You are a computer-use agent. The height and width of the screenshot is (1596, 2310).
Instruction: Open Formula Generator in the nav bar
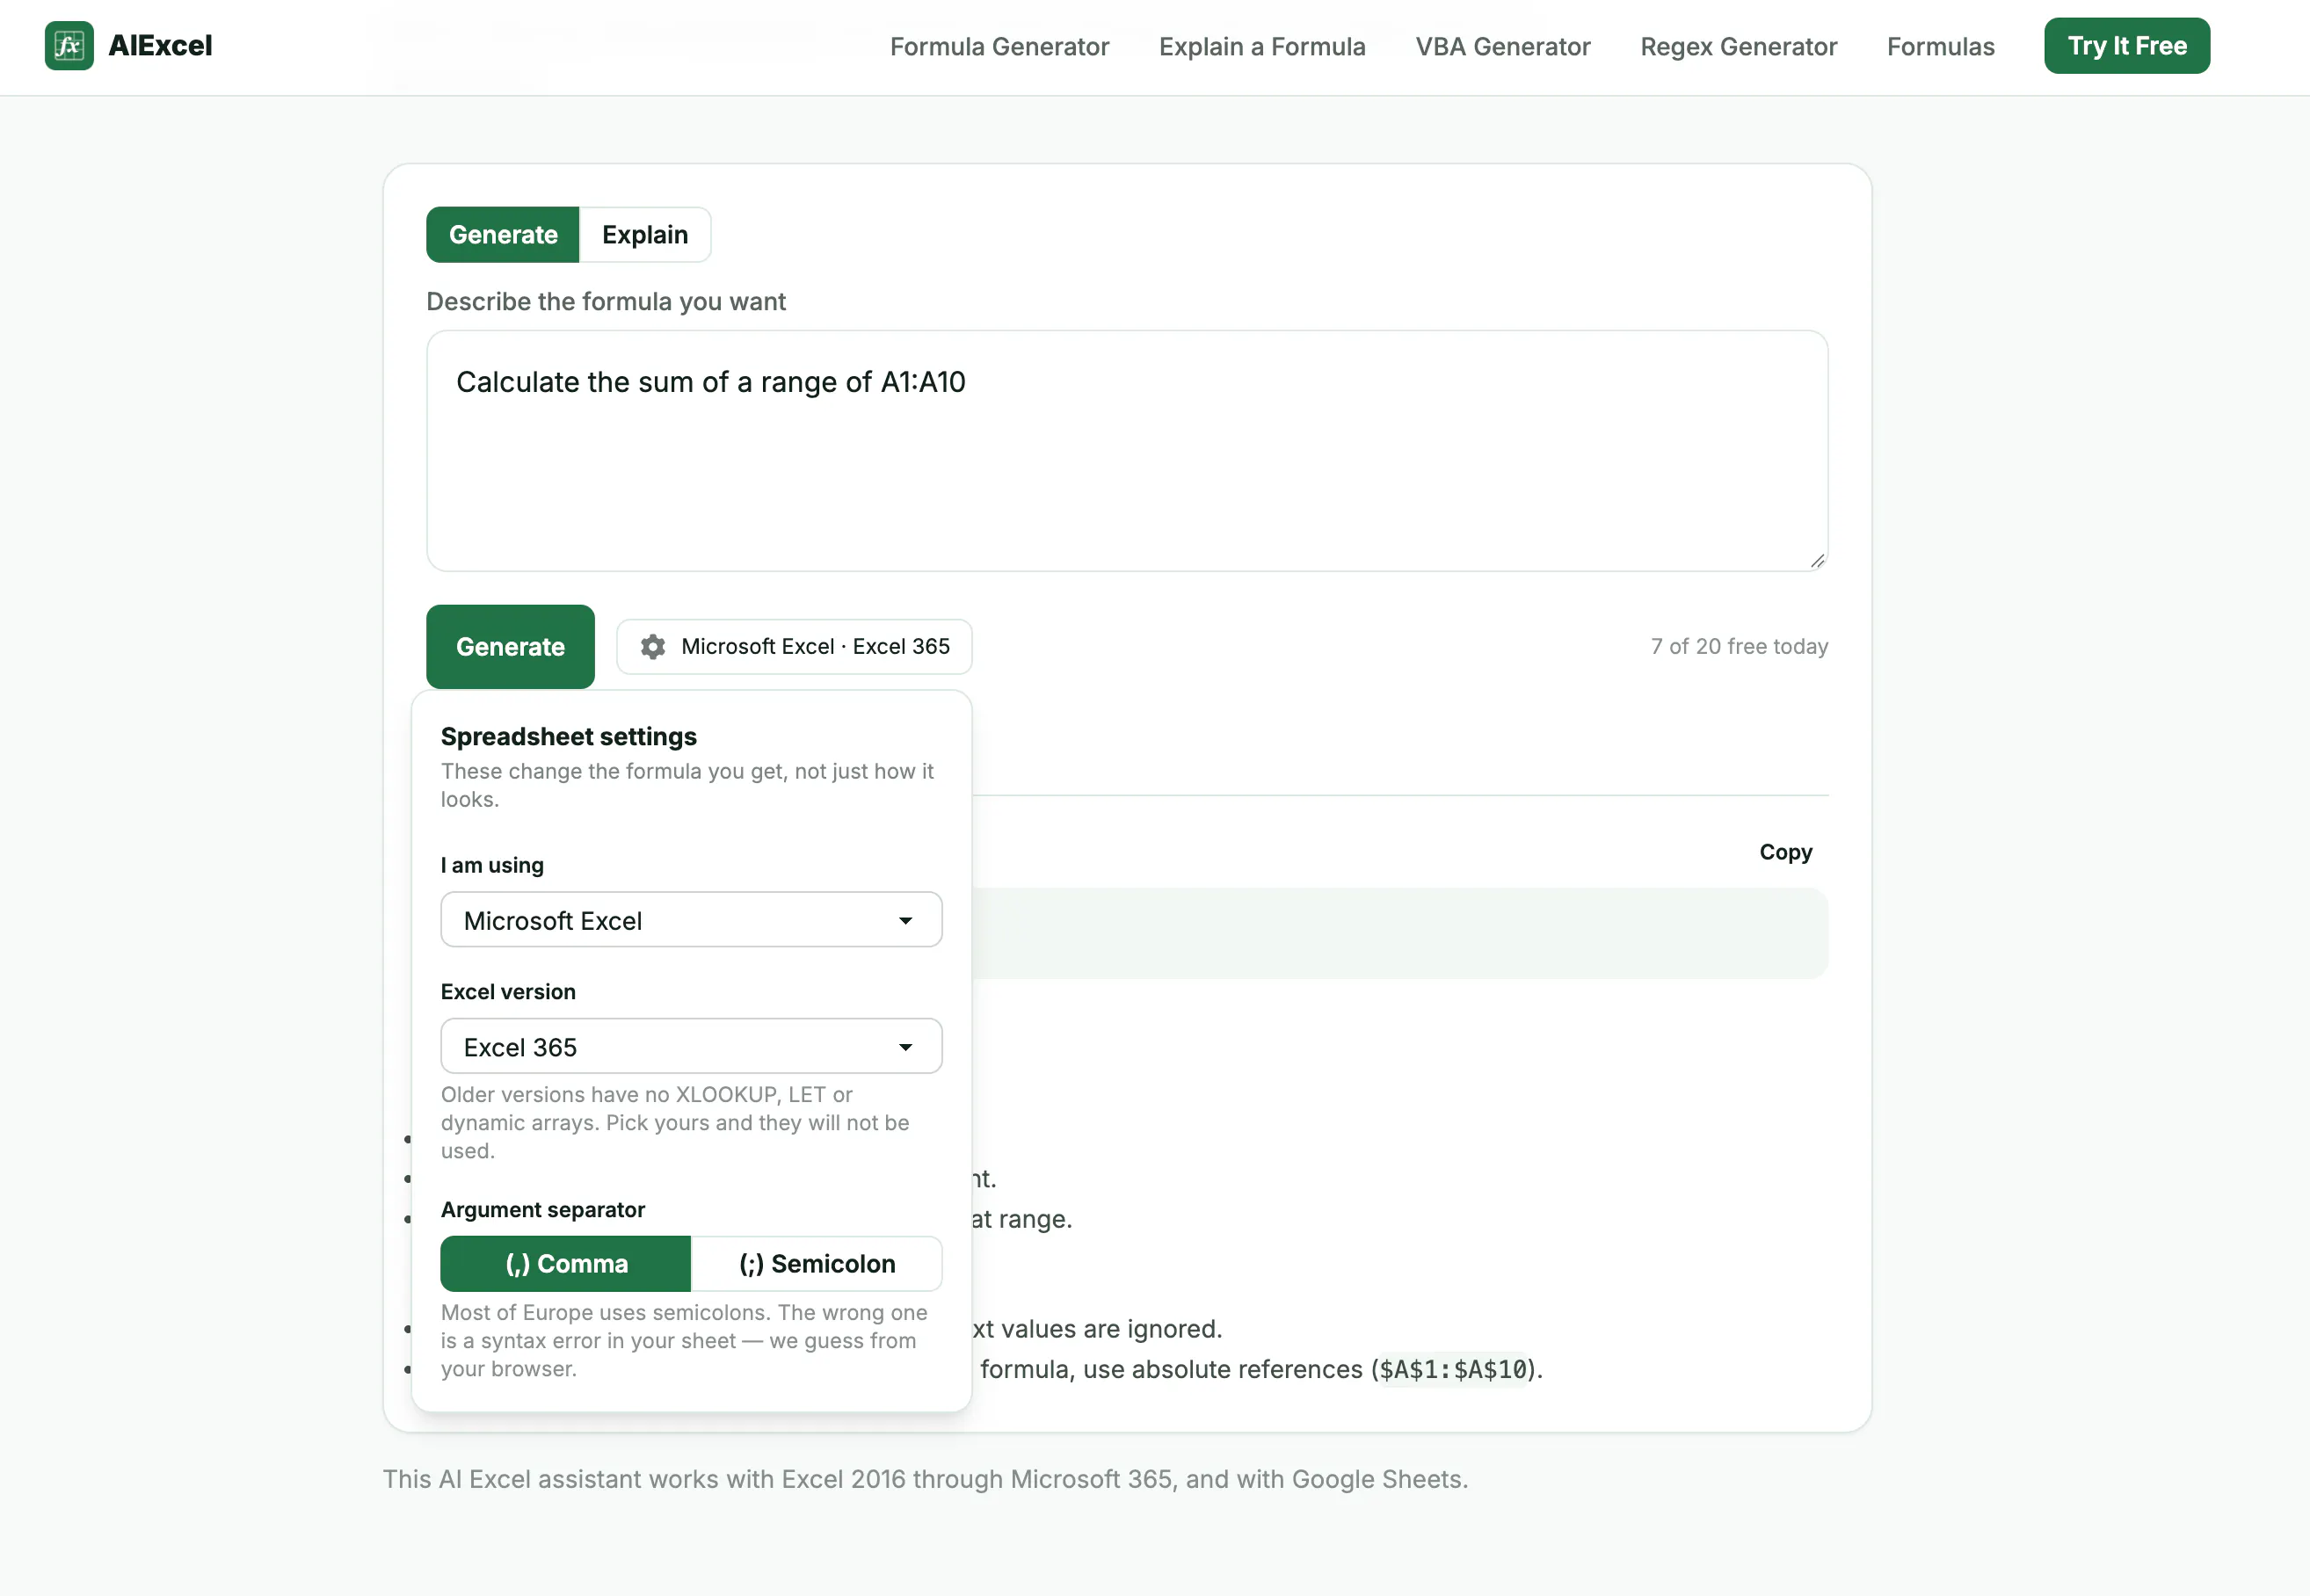pyautogui.click(x=999, y=46)
